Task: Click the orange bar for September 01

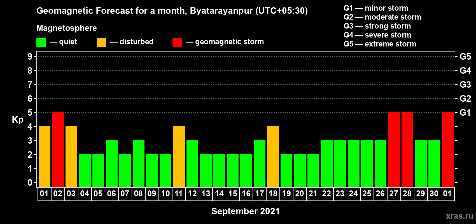Action: coord(45,157)
